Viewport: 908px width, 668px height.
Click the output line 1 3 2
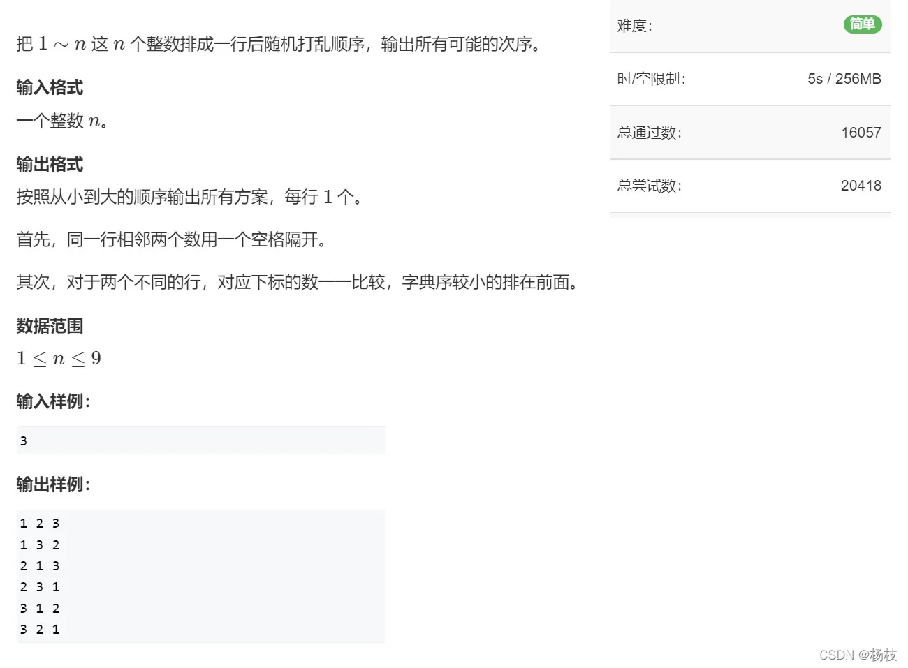[x=40, y=544]
